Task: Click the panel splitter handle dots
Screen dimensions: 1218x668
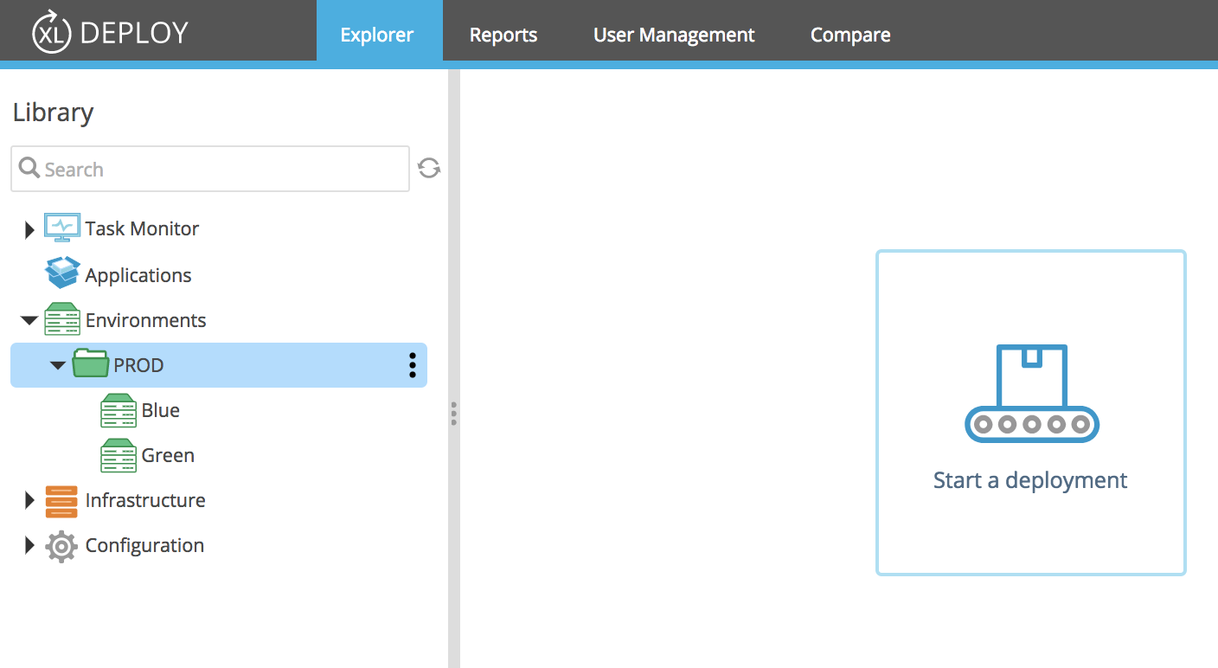Action: 453,414
